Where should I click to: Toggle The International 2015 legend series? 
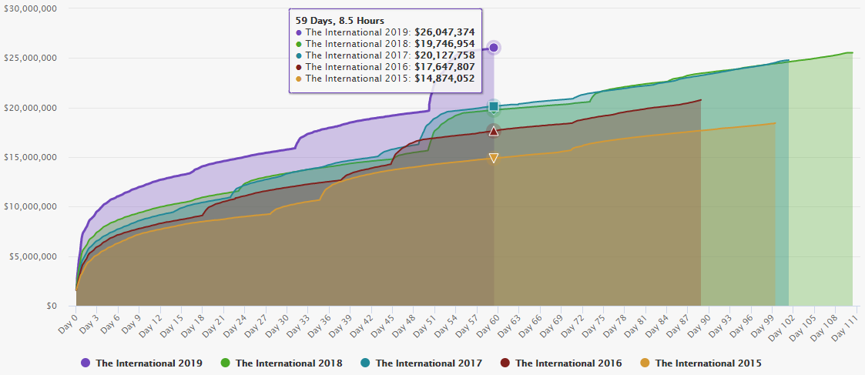701,363
